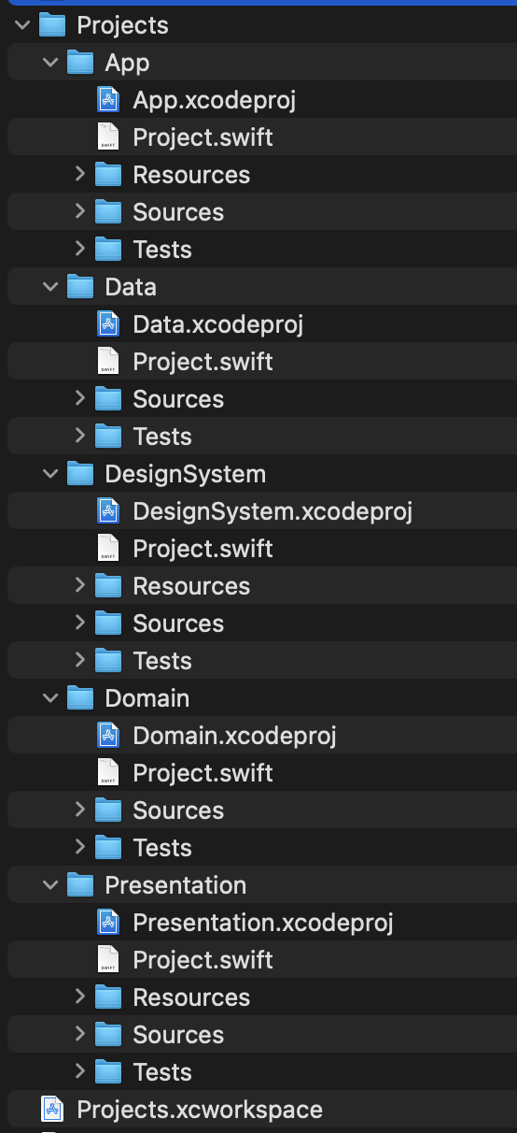Click the App folder icon

[80, 62]
